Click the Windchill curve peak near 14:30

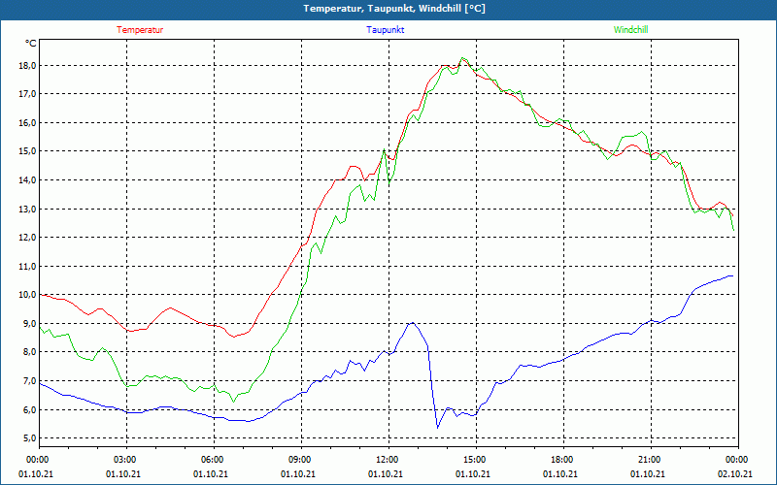(x=462, y=58)
